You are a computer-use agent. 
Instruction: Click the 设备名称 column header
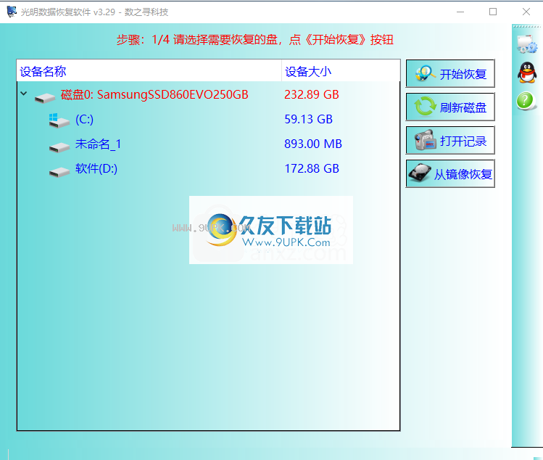[x=149, y=71]
